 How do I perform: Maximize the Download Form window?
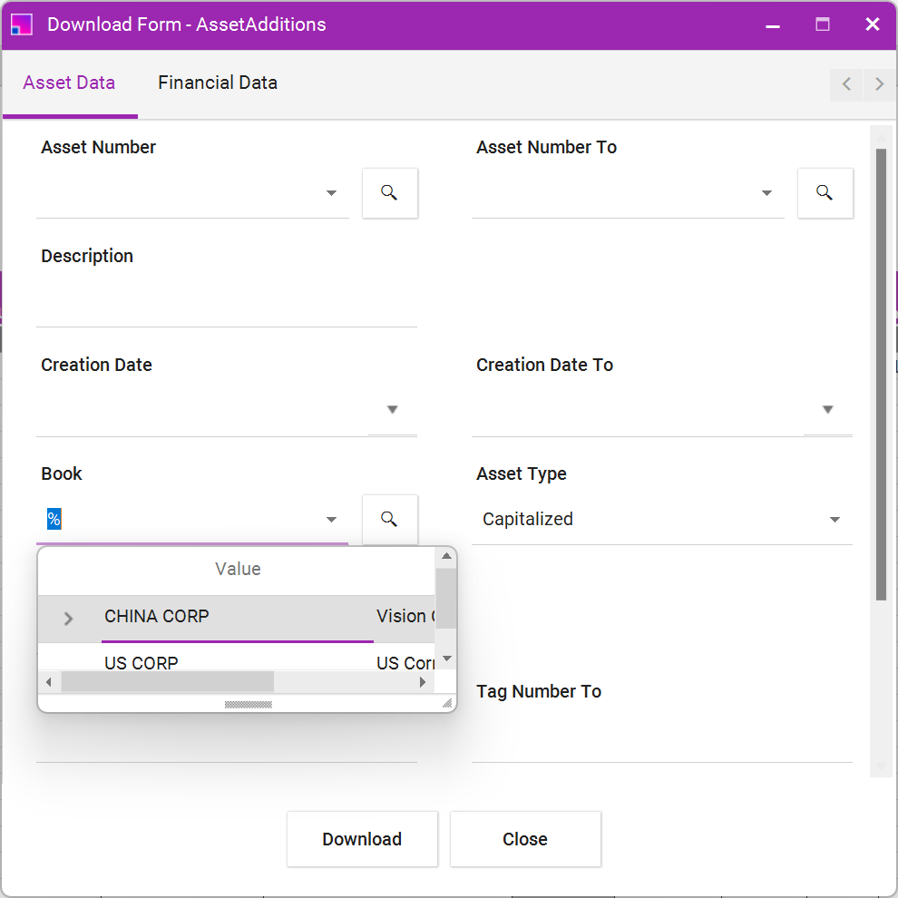point(823,24)
